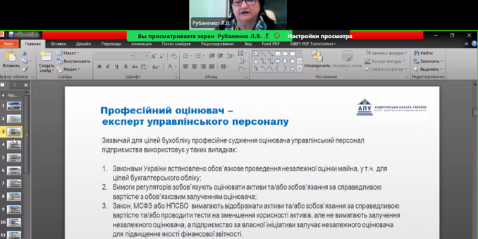Click the Cut scissors icon

point(25,53)
